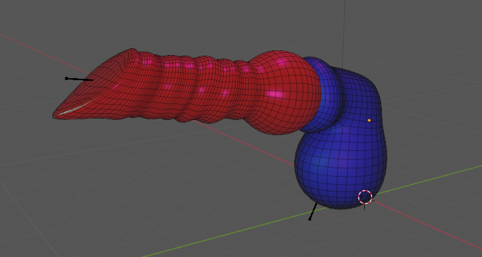Click the small square end of black line marker
482x257 pixels.
(x=310, y=219)
